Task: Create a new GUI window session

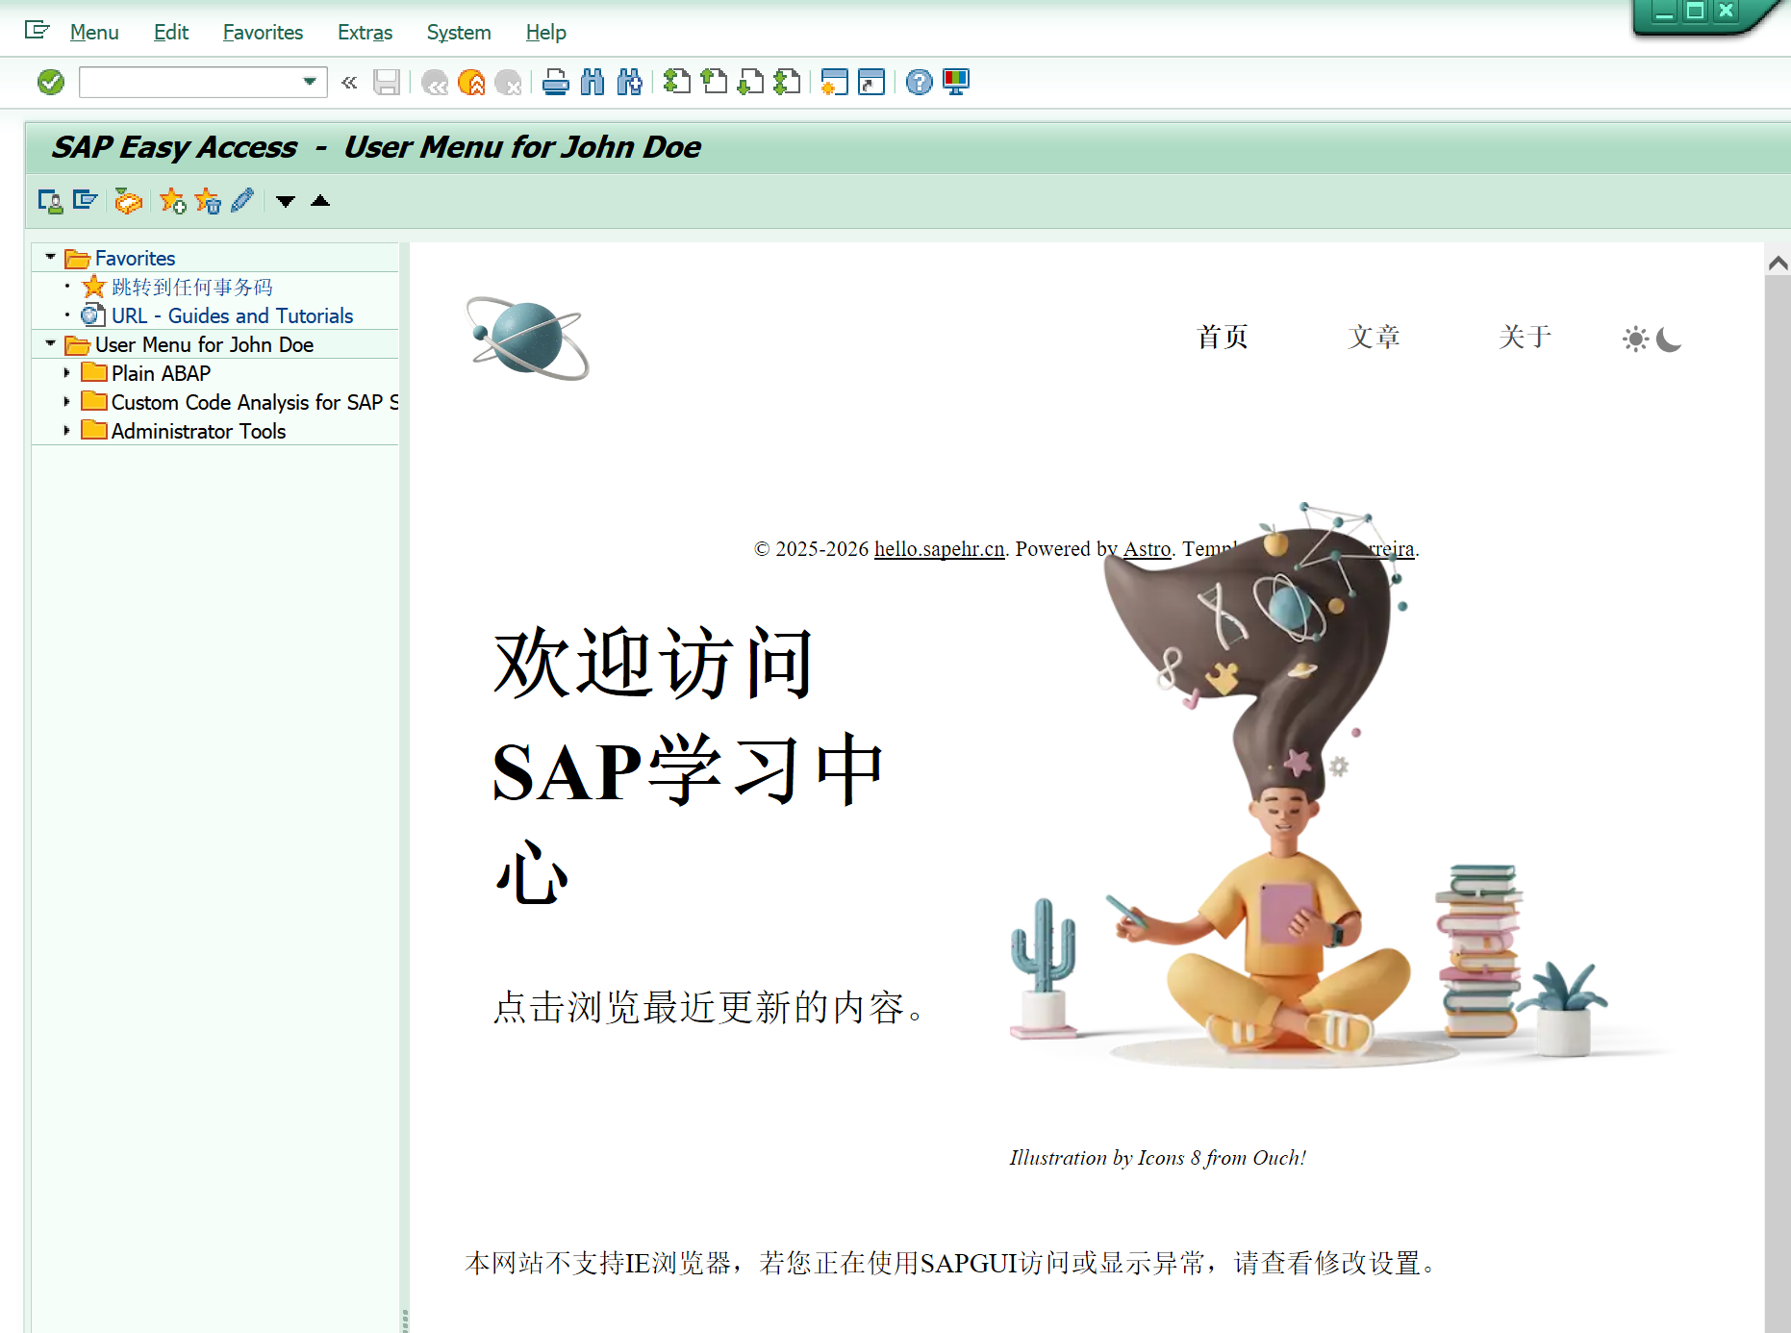Action: coord(835,83)
